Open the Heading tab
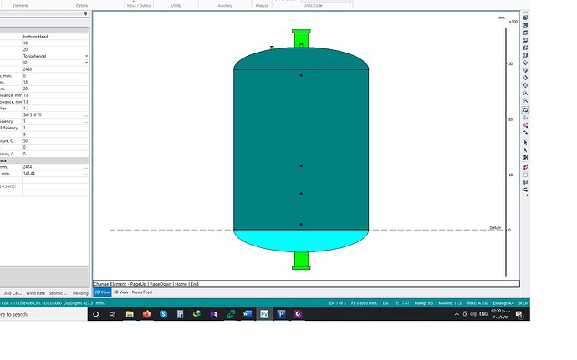The width and height of the screenshot is (577, 360). click(x=80, y=293)
